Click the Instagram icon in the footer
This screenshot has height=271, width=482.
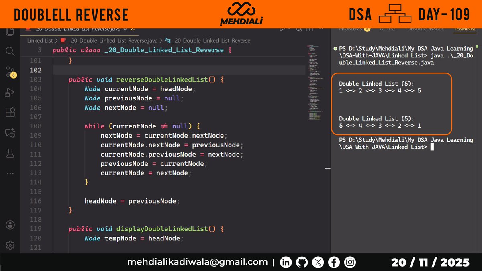[350, 262]
